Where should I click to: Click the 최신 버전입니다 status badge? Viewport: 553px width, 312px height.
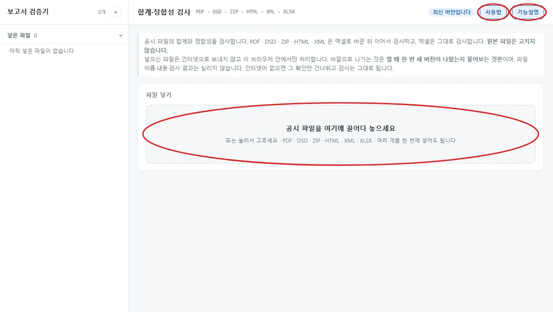click(x=452, y=12)
